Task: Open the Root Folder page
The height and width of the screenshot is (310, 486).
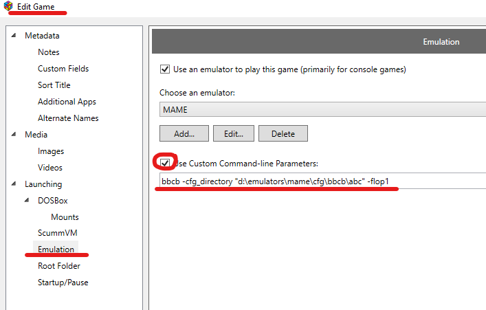Action: click(59, 266)
